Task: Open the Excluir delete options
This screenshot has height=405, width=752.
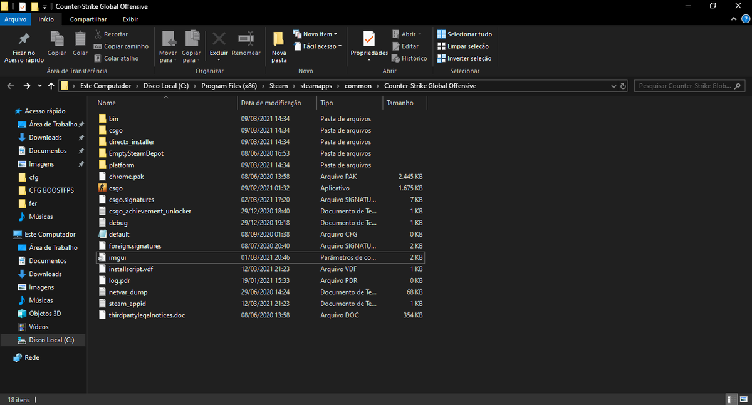Action: [x=219, y=47]
